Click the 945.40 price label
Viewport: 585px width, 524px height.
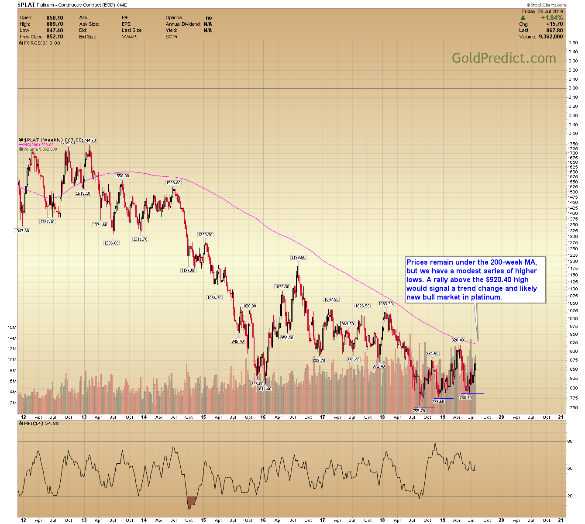click(238, 341)
